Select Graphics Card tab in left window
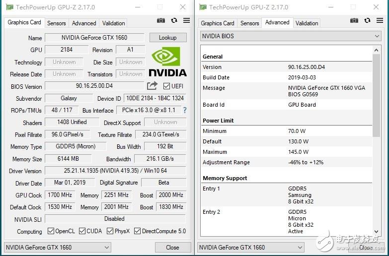Screen dimensions: 389x256 click(24, 22)
